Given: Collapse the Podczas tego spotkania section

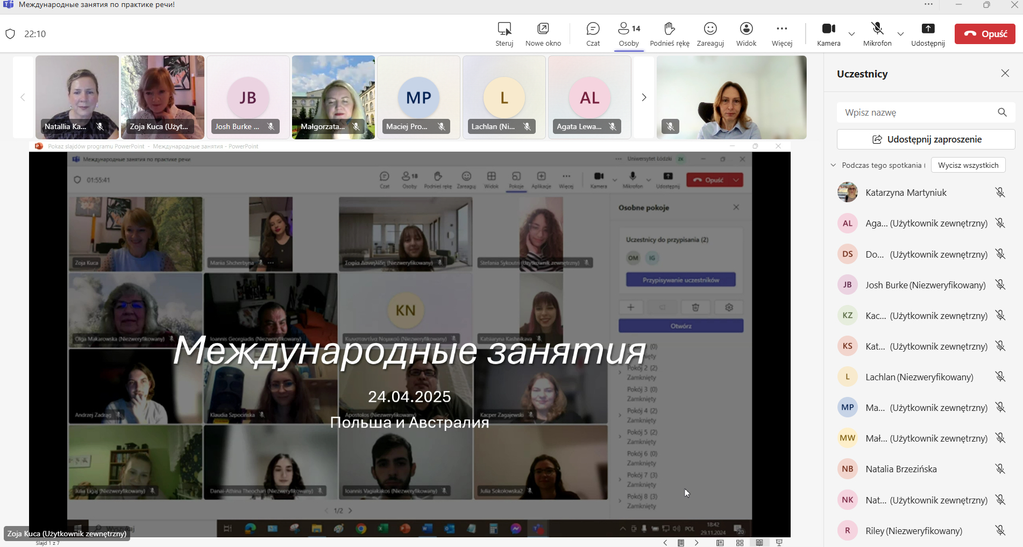Looking at the screenshot, I should click(x=833, y=165).
